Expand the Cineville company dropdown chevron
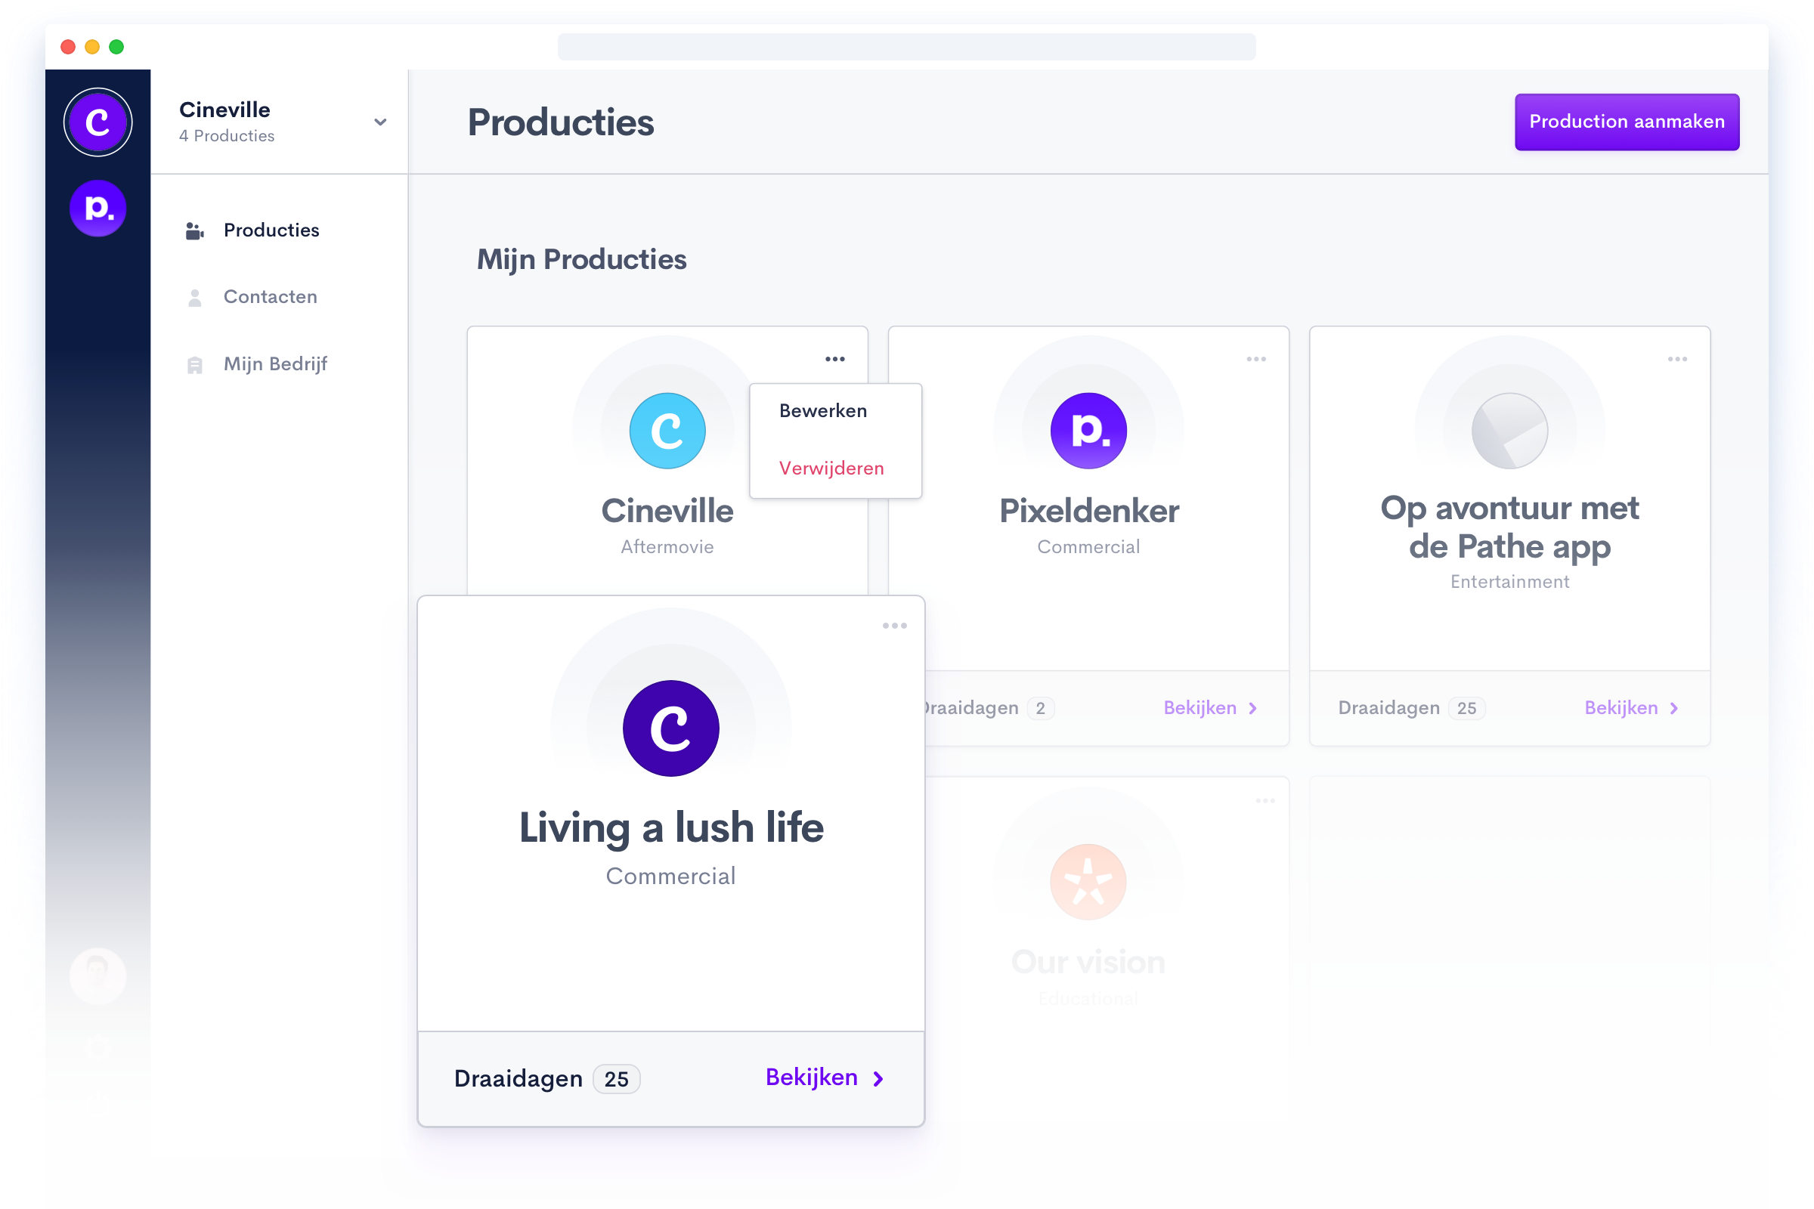 [x=380, y=122]
